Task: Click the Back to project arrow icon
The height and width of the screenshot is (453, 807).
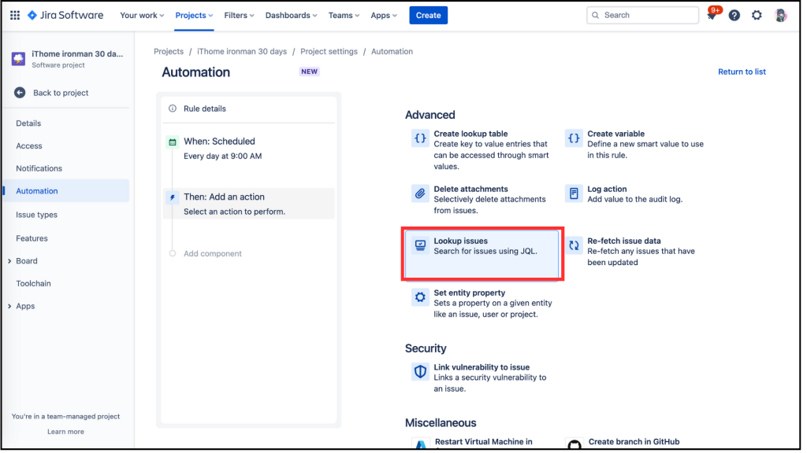Action: click(20, 93)
